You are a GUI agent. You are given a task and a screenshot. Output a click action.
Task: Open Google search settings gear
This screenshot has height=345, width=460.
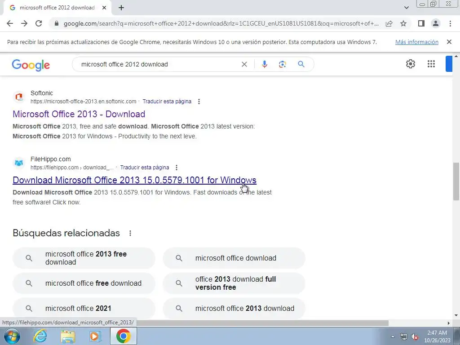click(x=411, y=64)
